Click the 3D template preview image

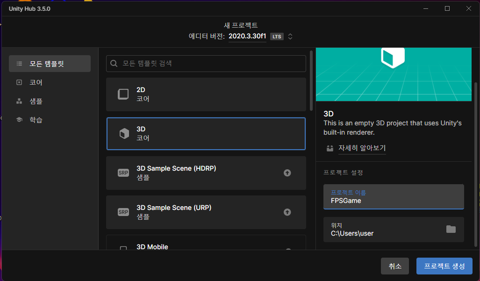pyautogui.click(x=394, y=74)
